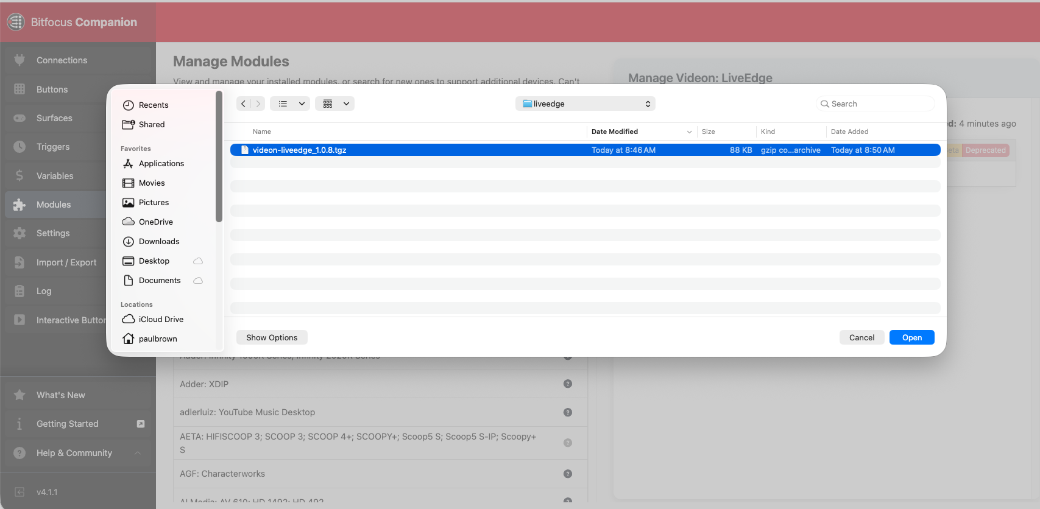
Task: Sort by Size column header
Action: tap(709, 132)
